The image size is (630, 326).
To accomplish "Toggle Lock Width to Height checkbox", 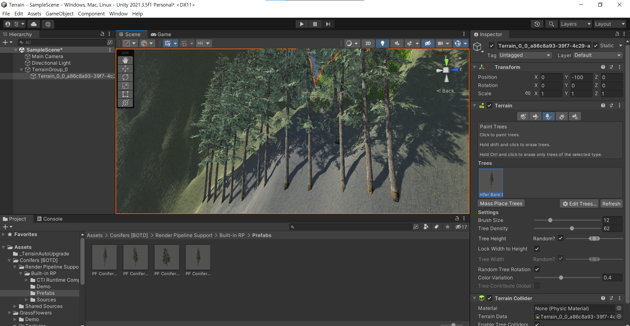I will [537, 249].
